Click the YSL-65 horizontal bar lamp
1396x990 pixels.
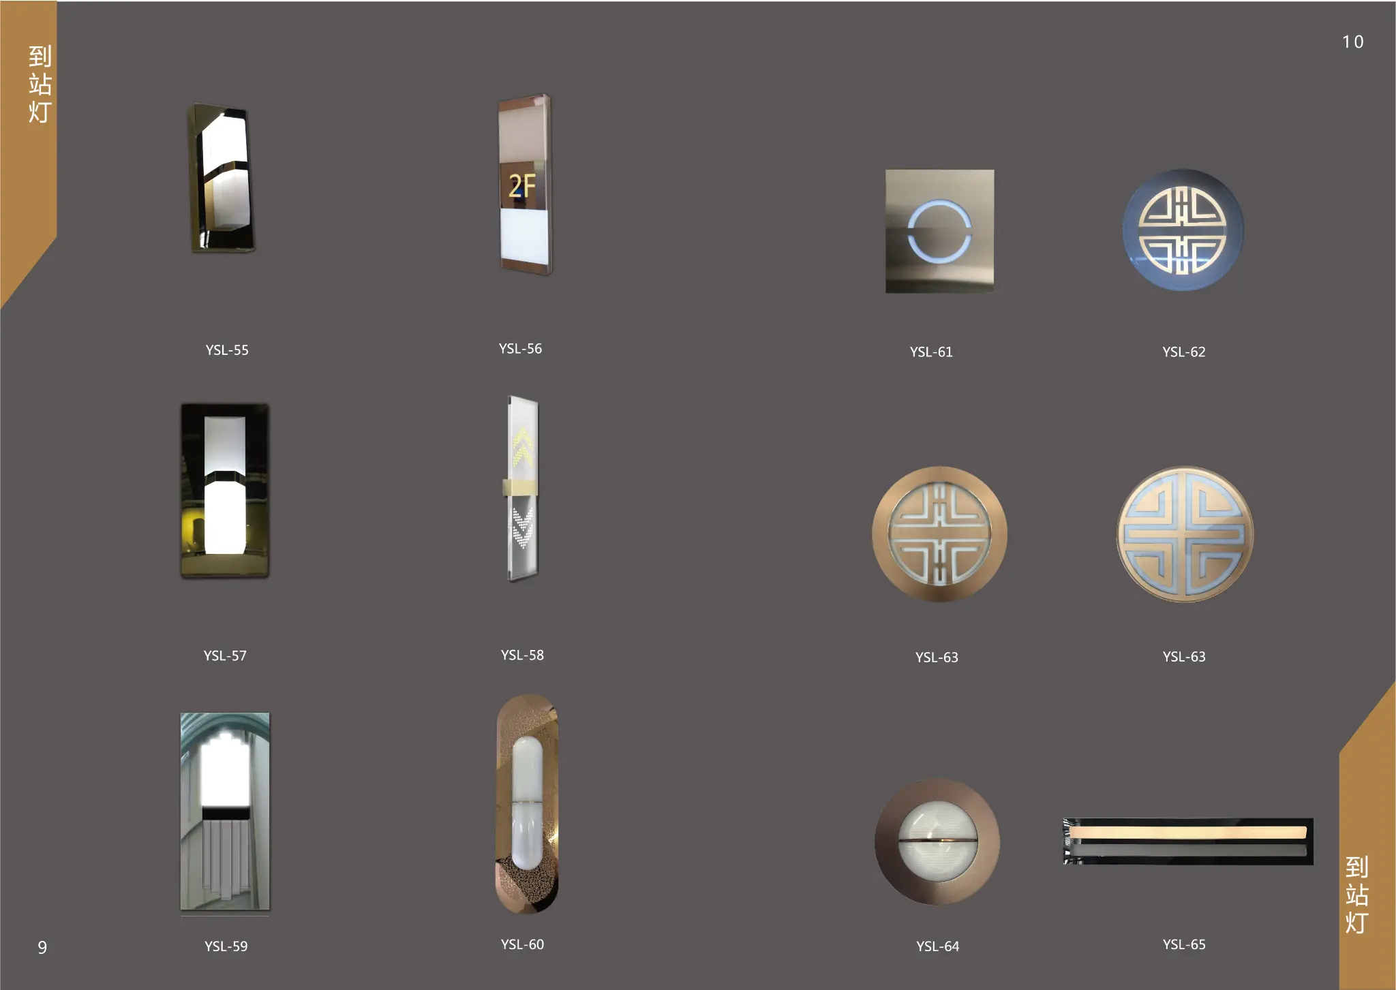[x=1187, y=841]
